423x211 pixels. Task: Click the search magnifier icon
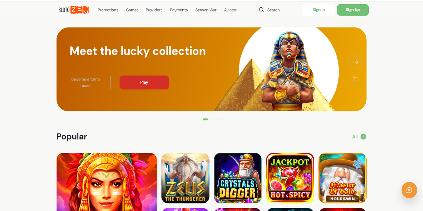click(261, 10)
